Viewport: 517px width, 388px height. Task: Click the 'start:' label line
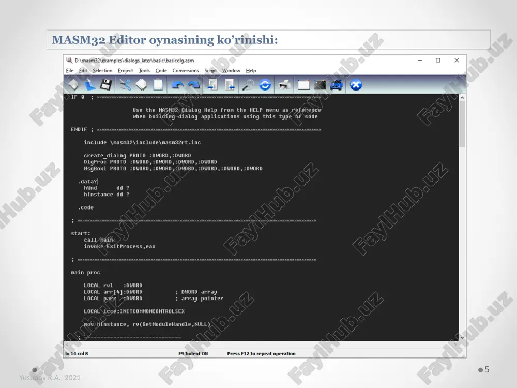coord(81,234)
